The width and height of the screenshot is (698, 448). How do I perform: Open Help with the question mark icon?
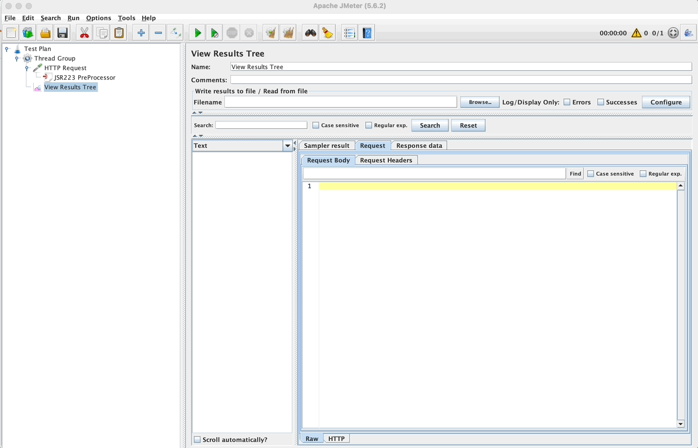[367, 33]
